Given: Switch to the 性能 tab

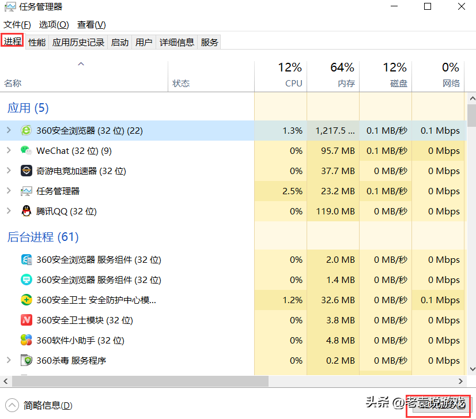Looking at the screenshot, I should click(37, 42).
